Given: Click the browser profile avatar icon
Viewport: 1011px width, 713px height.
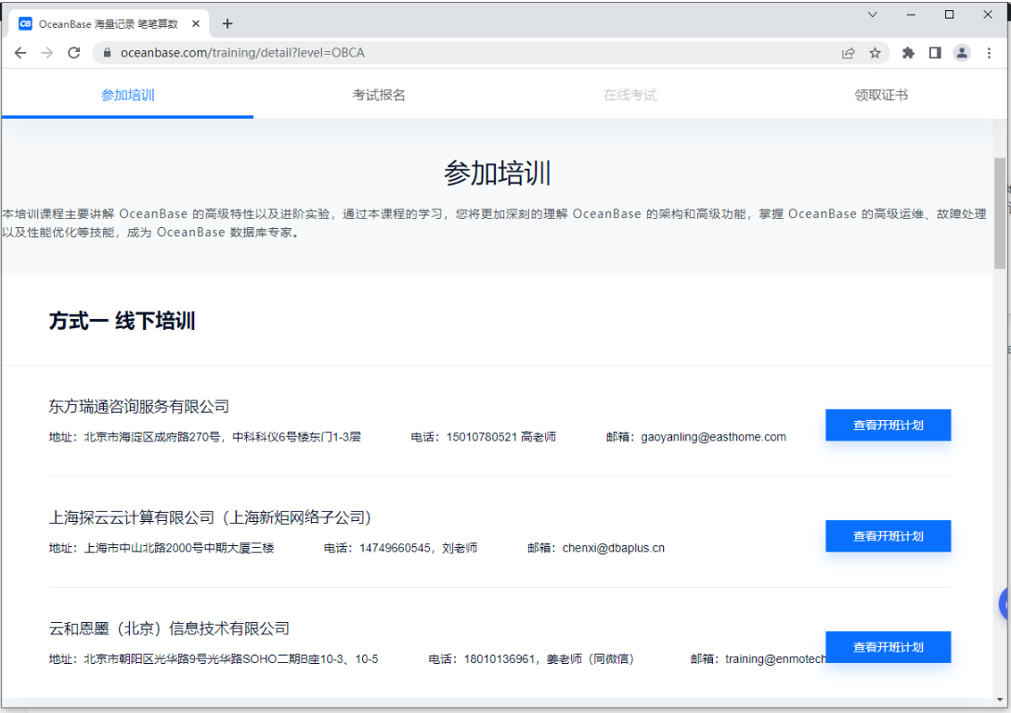Looking at the screenshot, I should 962,53.
